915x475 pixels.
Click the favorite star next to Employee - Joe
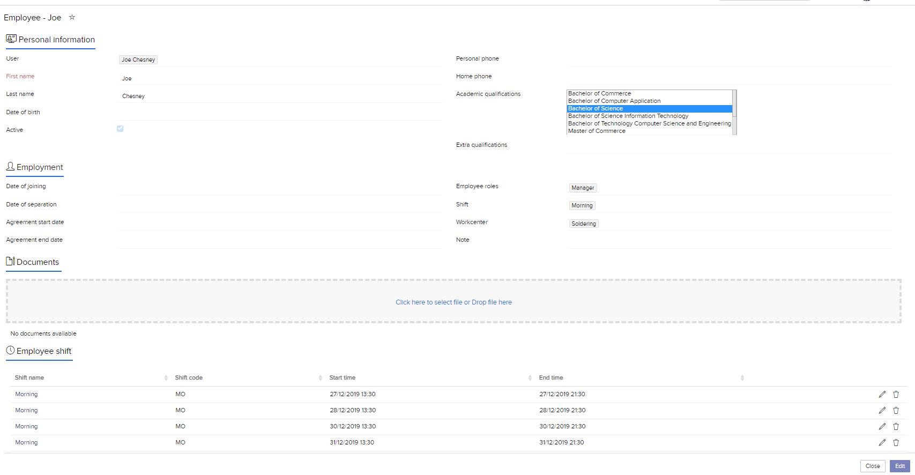click(x=72, y=17)
